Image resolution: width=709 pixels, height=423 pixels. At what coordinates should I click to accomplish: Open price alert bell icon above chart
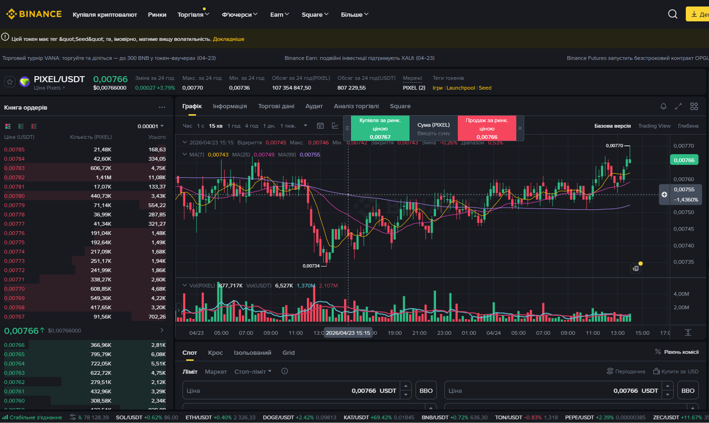click(663, 106)
